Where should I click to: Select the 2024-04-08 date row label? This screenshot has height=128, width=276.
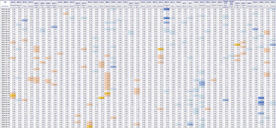(x=5, y=105)
